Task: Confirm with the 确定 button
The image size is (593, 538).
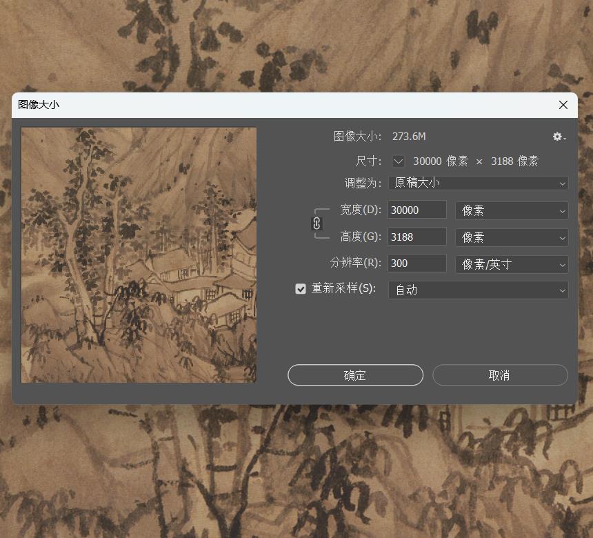Action: tap(355, 375)
